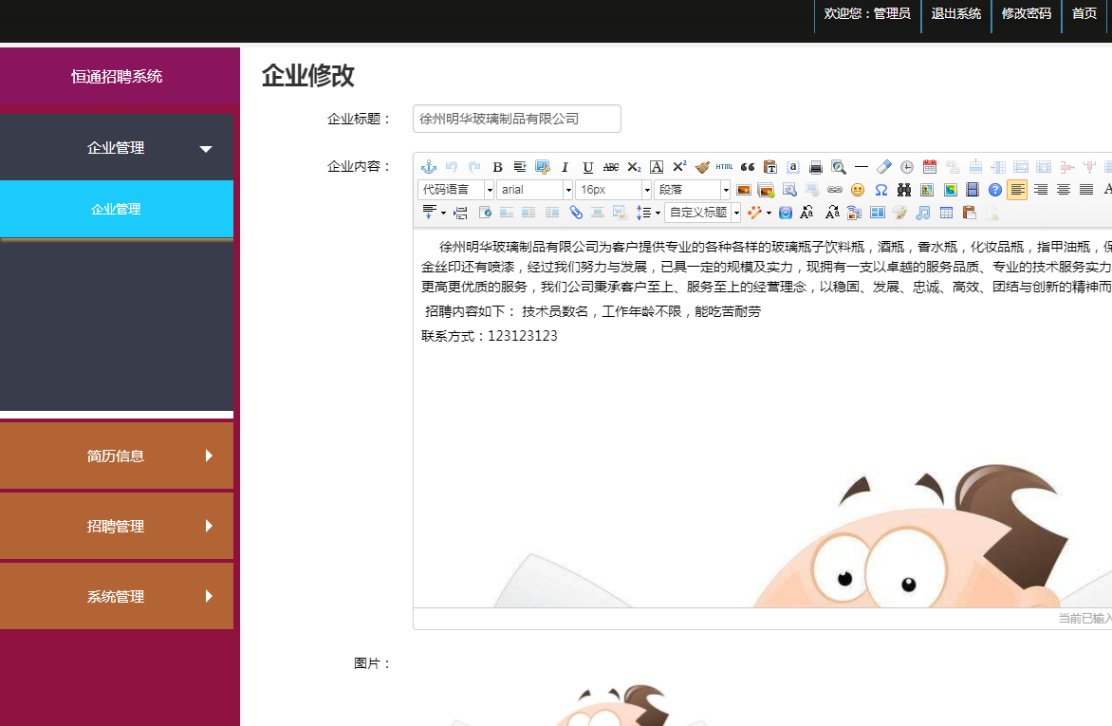Click paste-as-plain-text clipboard icon

tap(770, 167)
